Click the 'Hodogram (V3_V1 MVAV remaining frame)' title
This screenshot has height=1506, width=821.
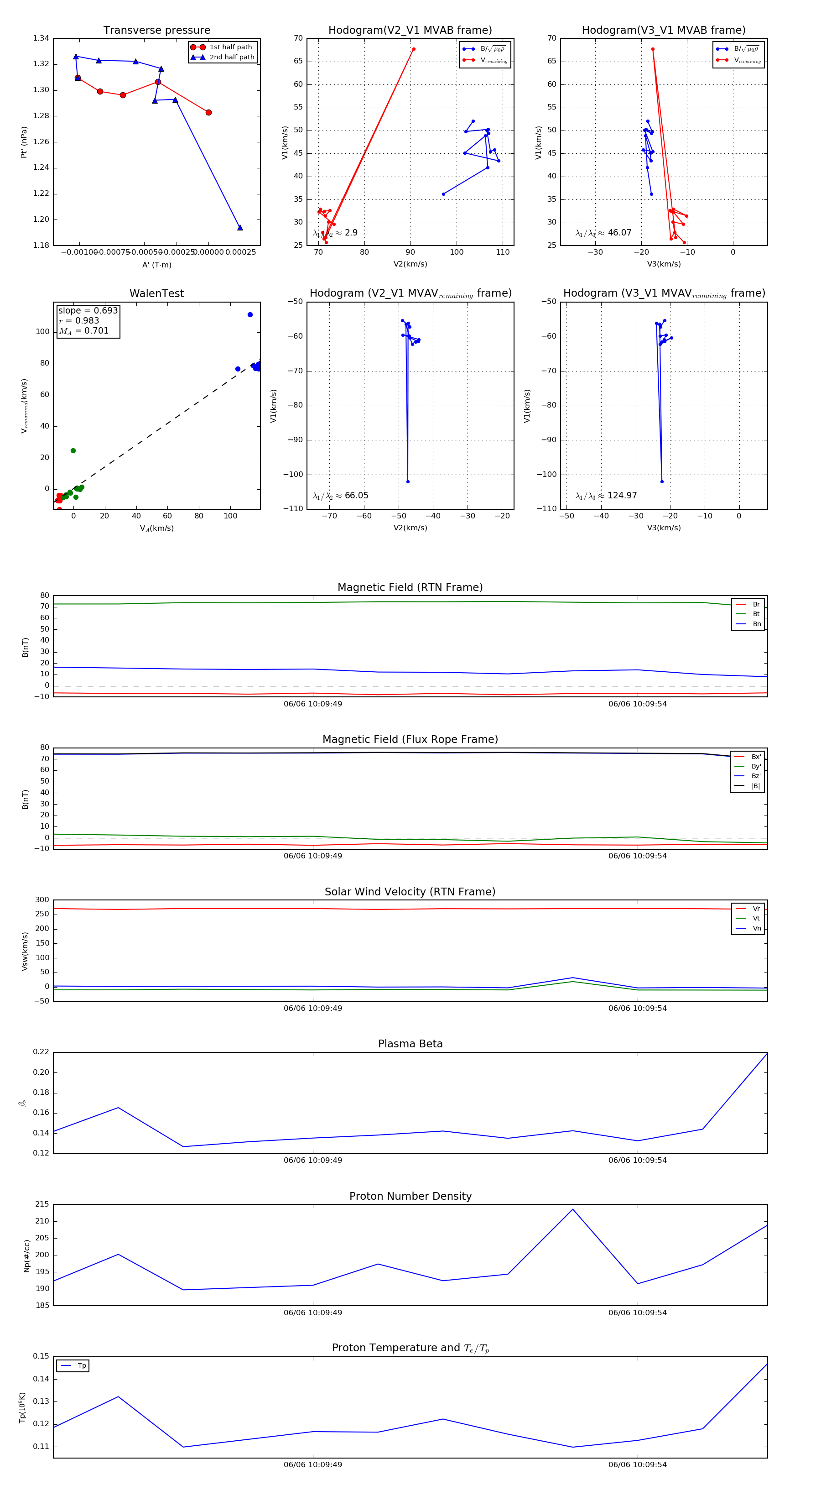pos(664,293)
